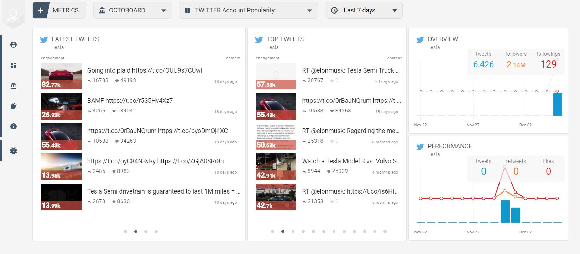
Task: Select first pagination dot in TOP TWEETS
Action: point(272,231)
